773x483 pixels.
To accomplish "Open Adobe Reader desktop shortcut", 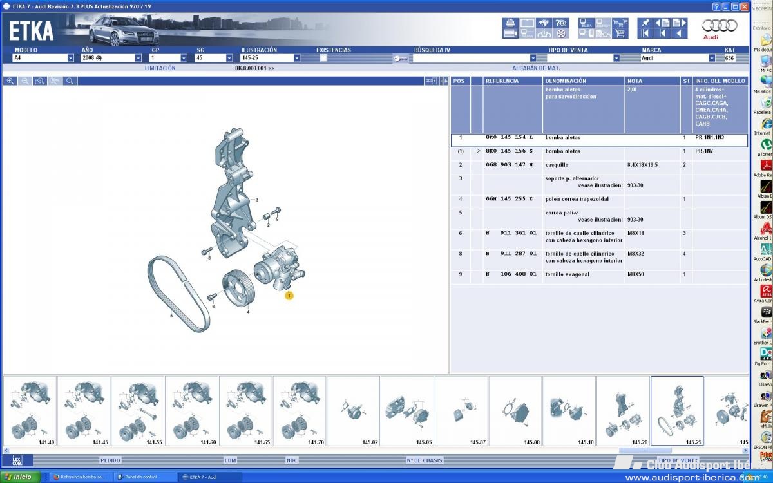I will (765, 166).
